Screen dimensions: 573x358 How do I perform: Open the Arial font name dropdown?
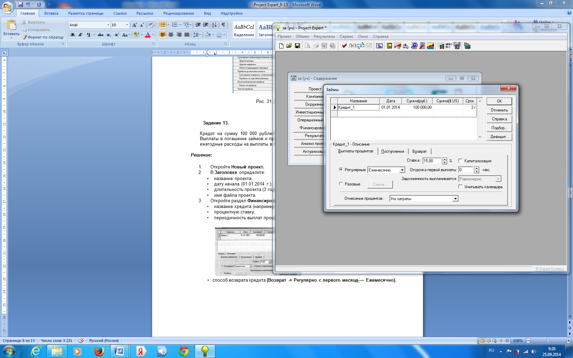[x=108, y=25]
